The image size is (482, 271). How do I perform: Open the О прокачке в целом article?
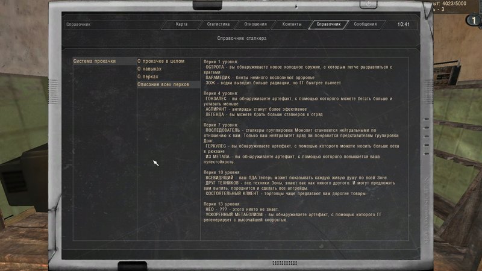pos(160,61)
